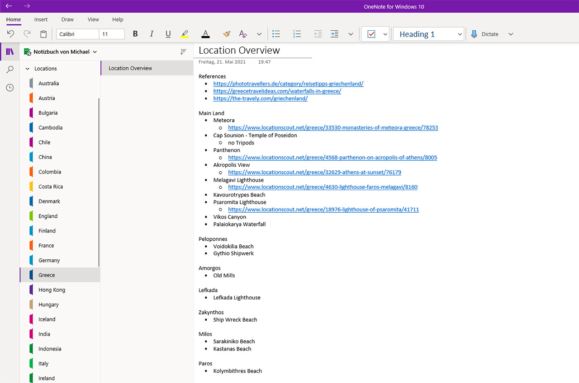Clear formatting with the eraser icon
The height and width of the screenshot is (383, 579).
pyautogui.click(x=243, y=34)
